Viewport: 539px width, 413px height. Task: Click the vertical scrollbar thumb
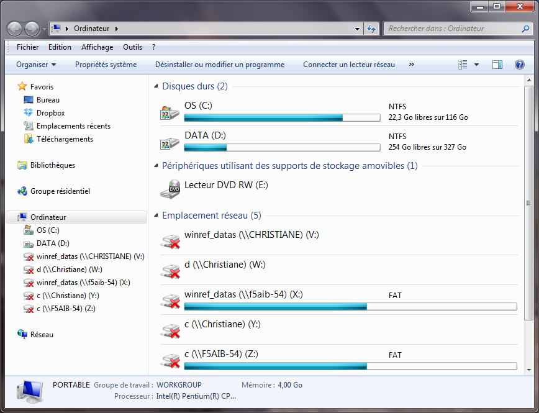point(528,203)
